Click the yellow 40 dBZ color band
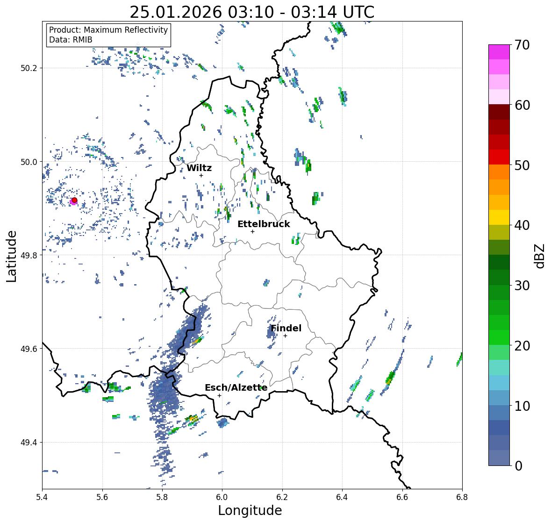 [x=499, y=217]
